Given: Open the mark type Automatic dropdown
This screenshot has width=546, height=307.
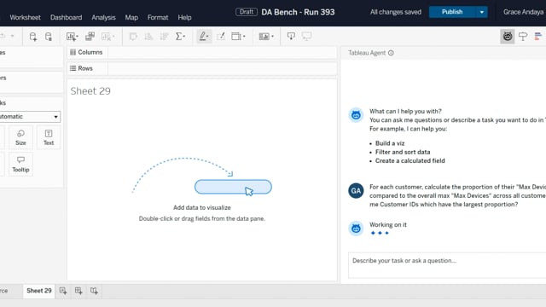Looking at the screenshot, I should click(x=30, y=117).
